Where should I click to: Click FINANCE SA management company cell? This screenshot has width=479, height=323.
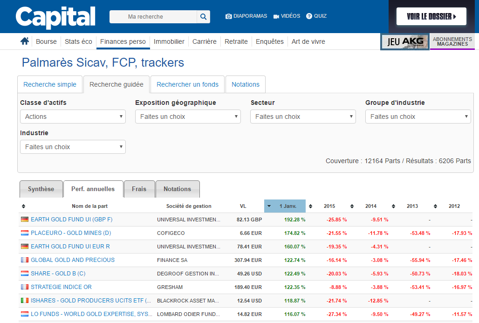point(172,260)
